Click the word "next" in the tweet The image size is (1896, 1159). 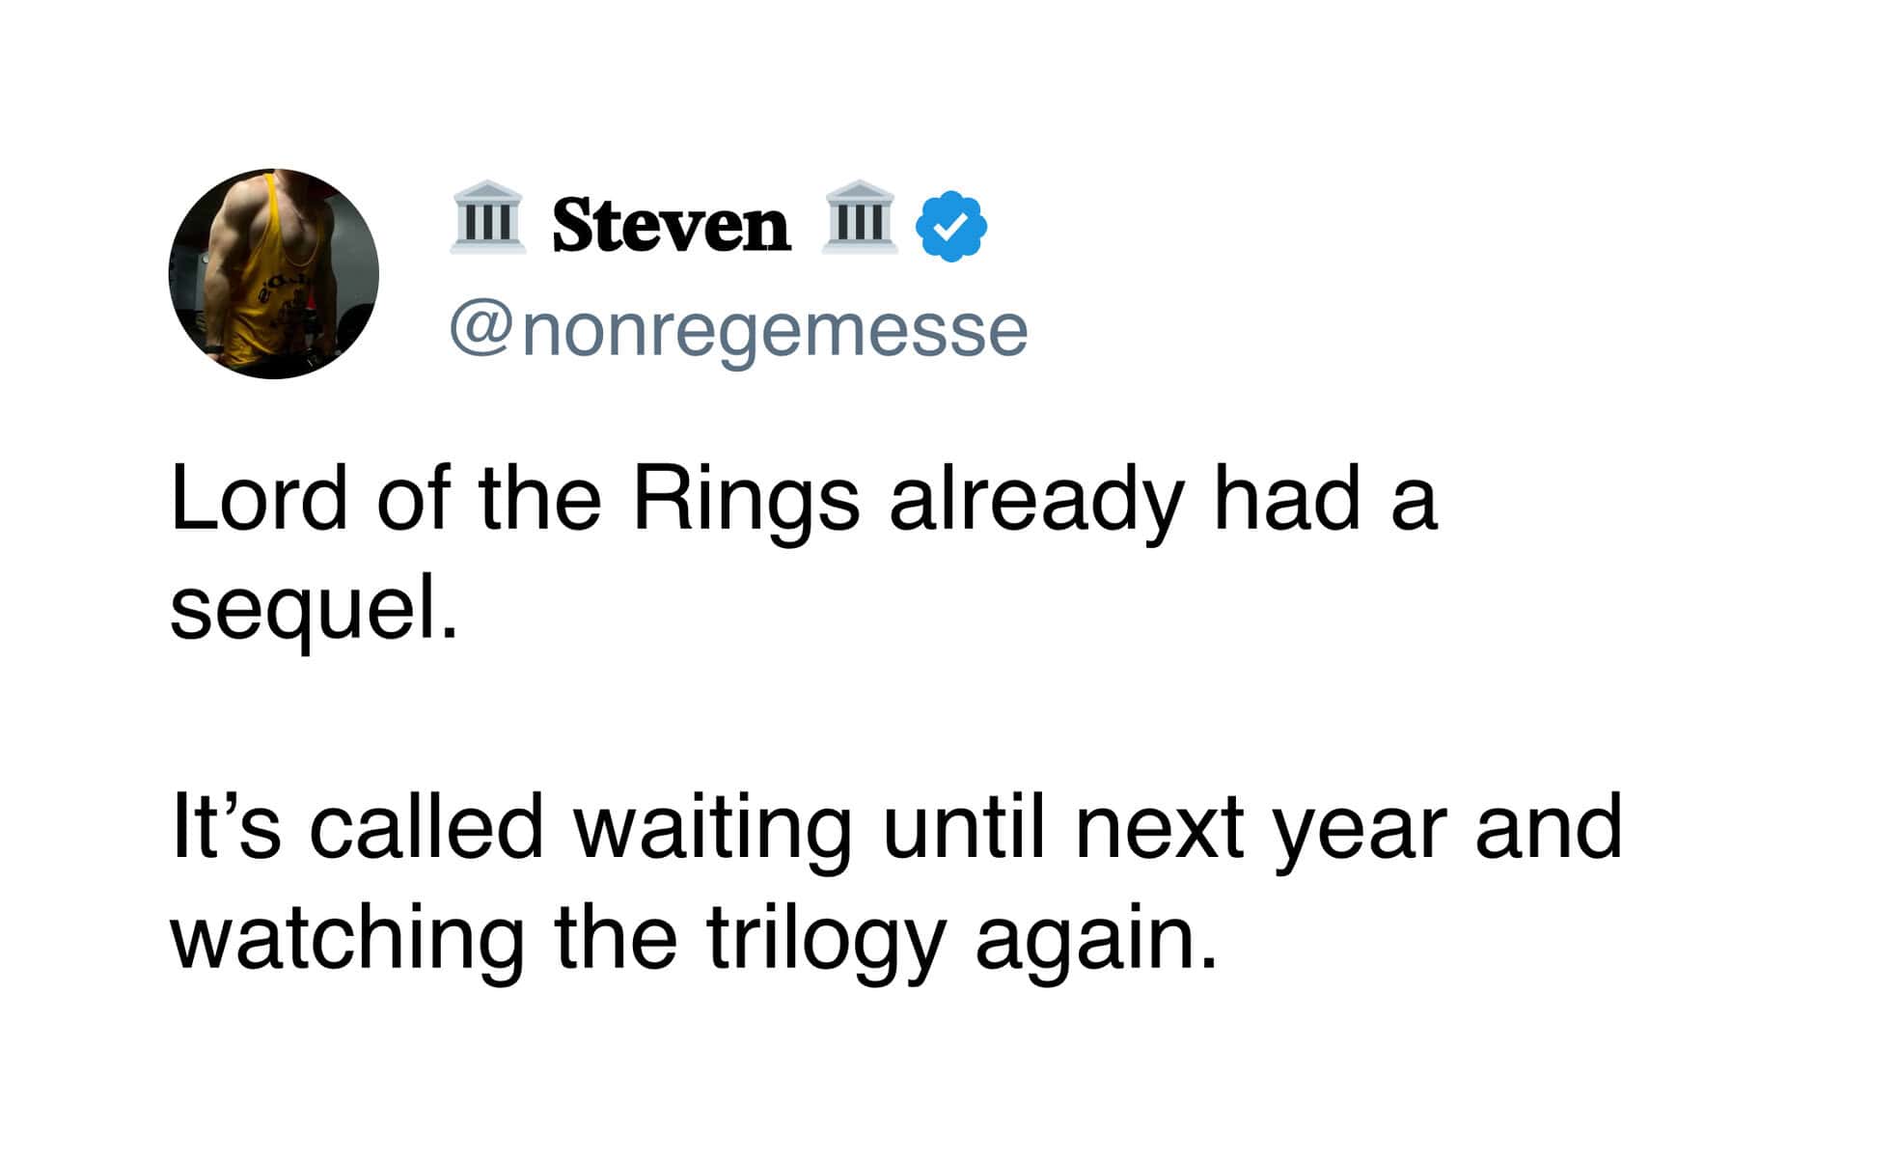1158,828
